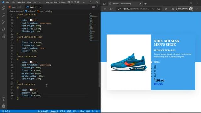201x113 pixels.
Task: Go back in the browser
Action: tap(105, 9)
